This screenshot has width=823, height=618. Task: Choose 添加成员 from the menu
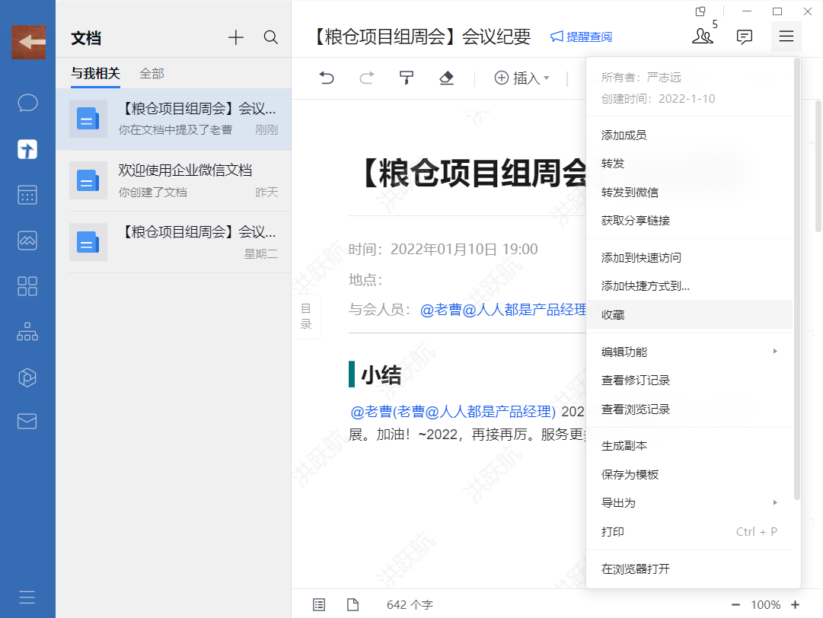click(x=689, y=135)
